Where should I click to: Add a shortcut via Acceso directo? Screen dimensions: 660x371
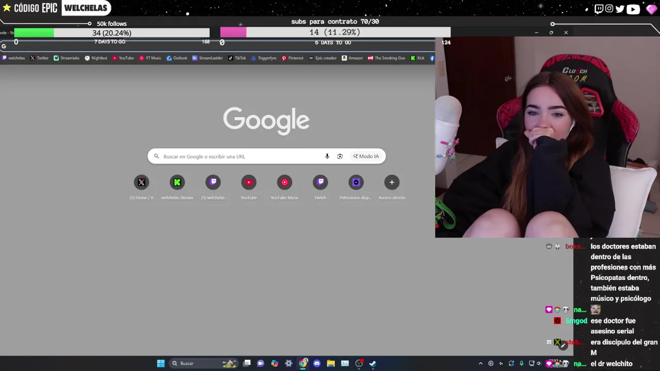392,187
